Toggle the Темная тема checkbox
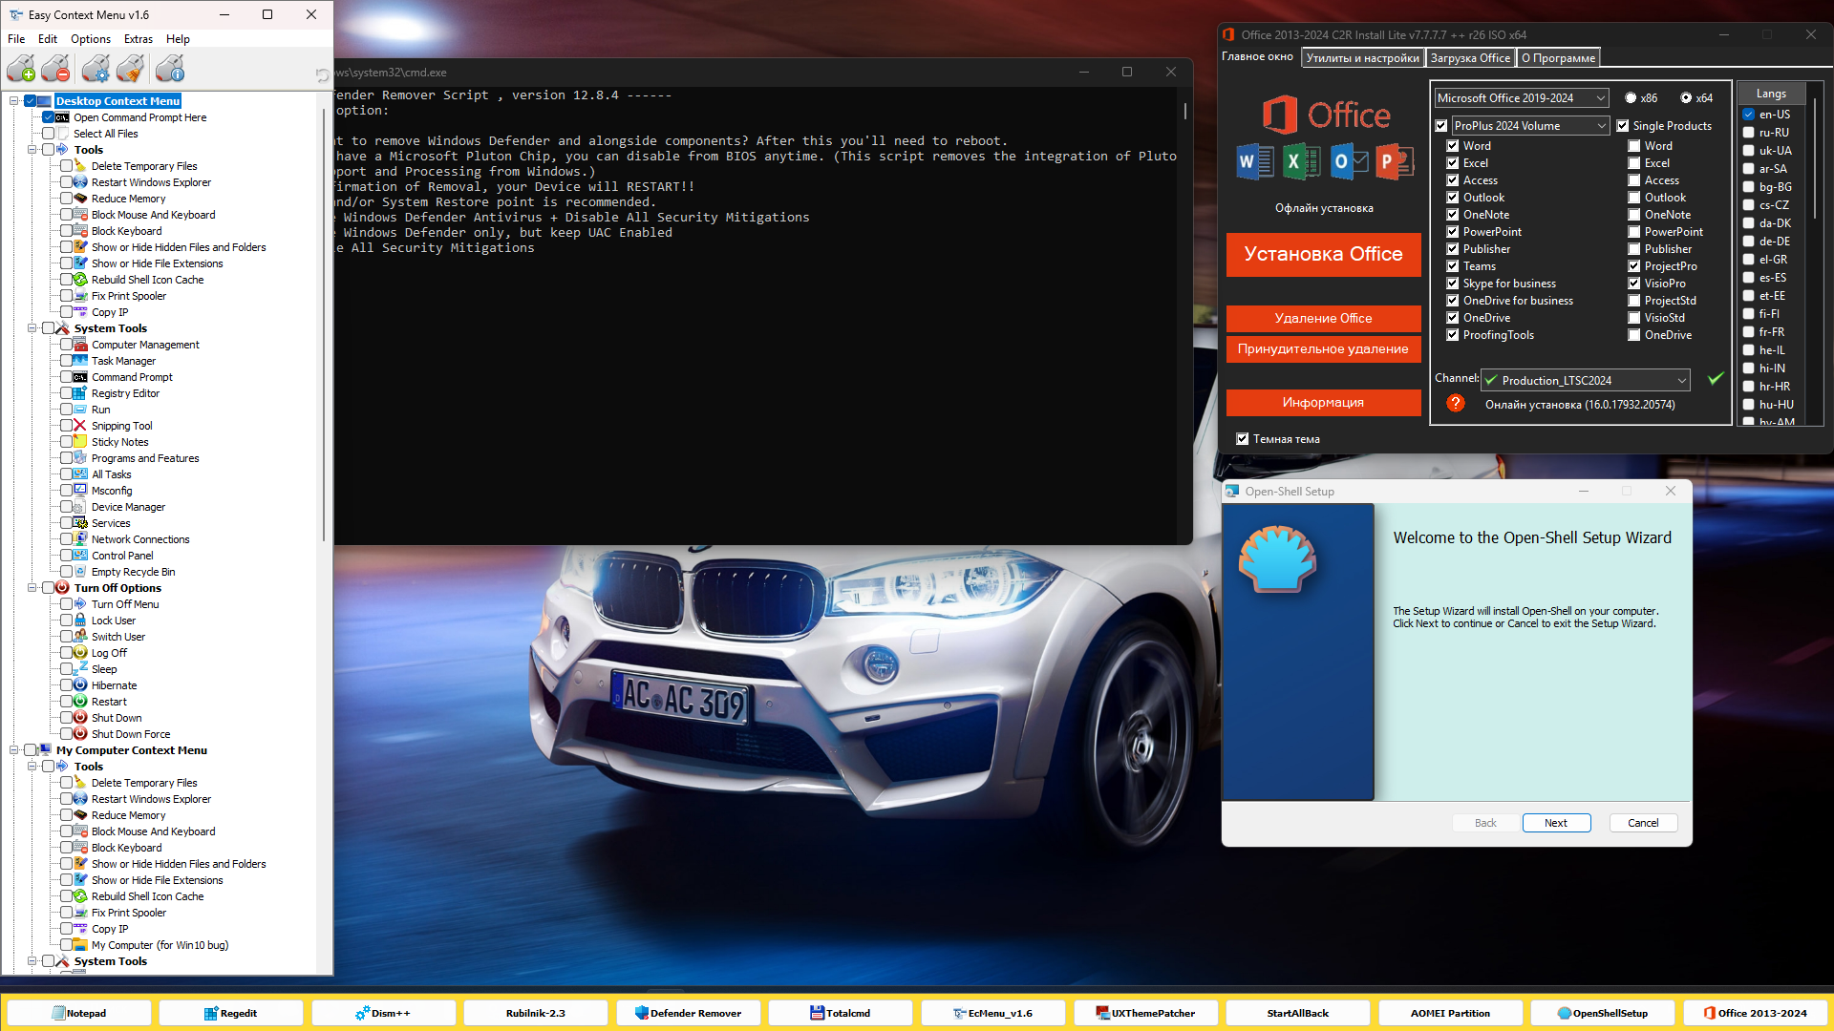 [x=1242, y=439]
